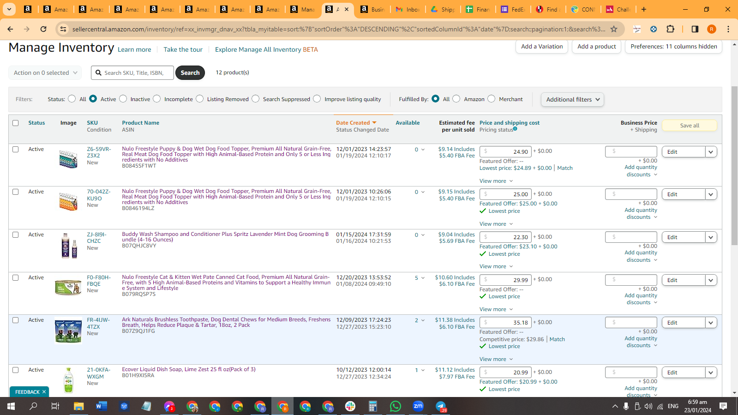Open Slack from the taskbar
Viewport: 738px width, 415px height.
click(x=350, y=406)
